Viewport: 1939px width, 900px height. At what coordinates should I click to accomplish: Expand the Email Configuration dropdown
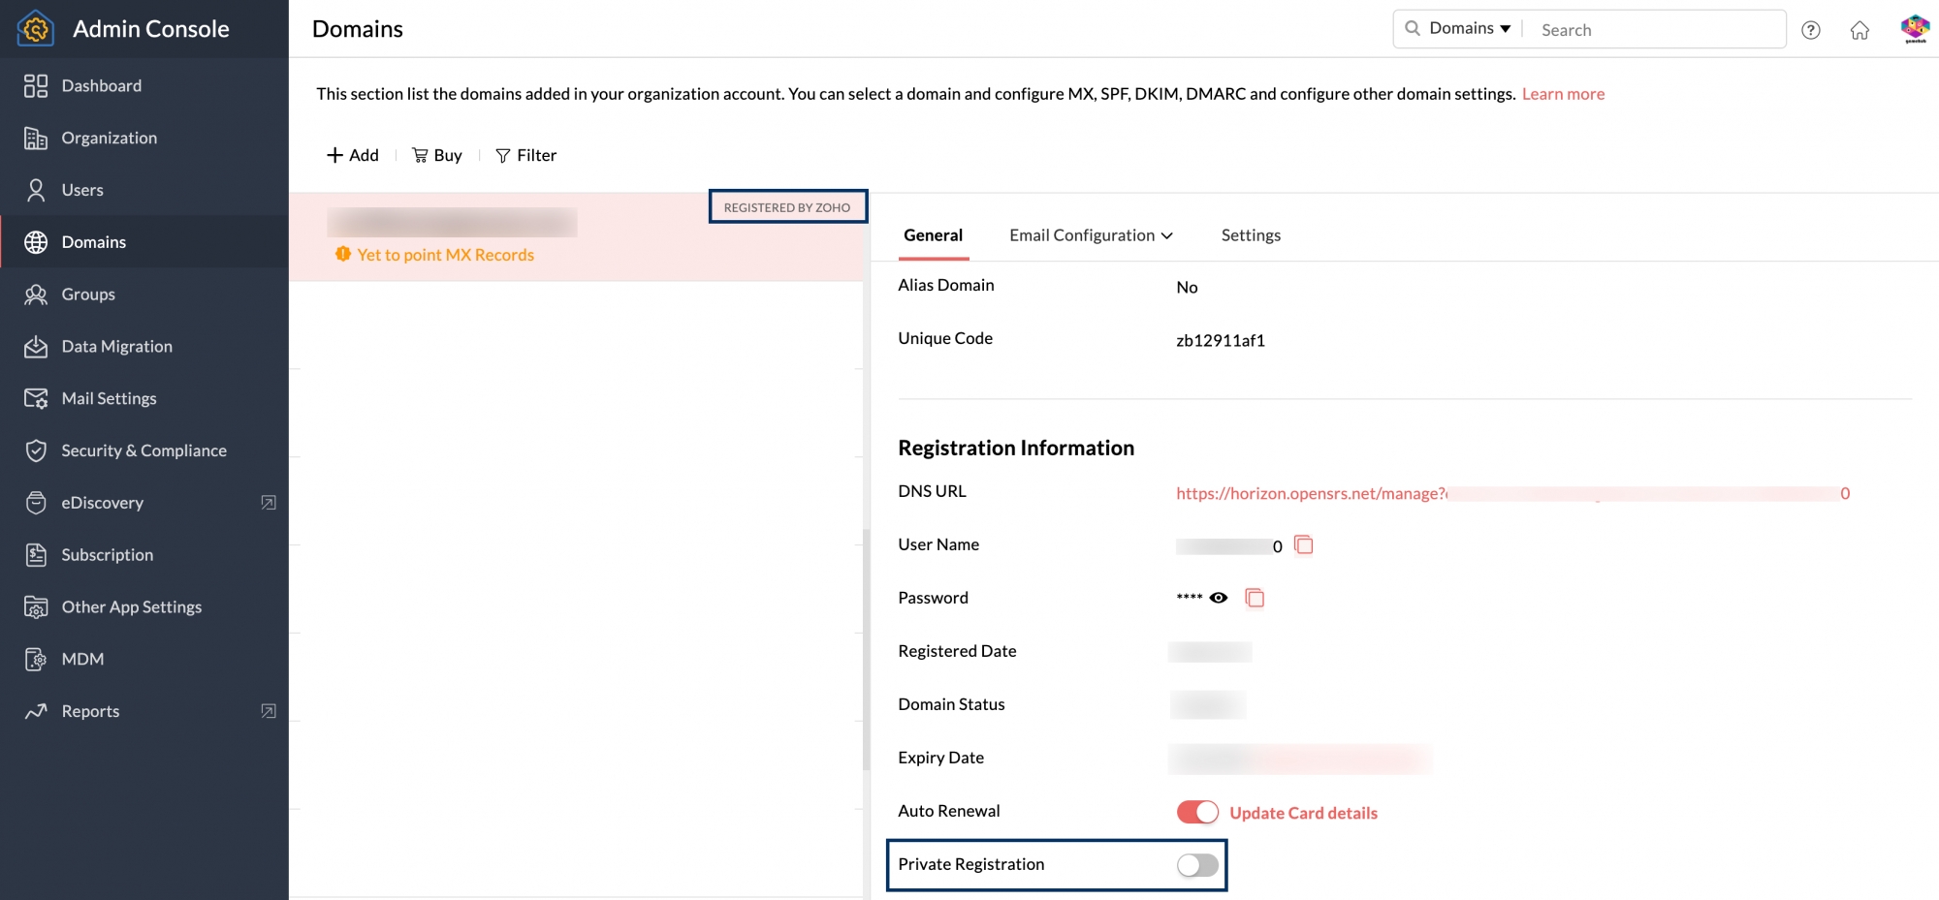[x=1091, y=235]
